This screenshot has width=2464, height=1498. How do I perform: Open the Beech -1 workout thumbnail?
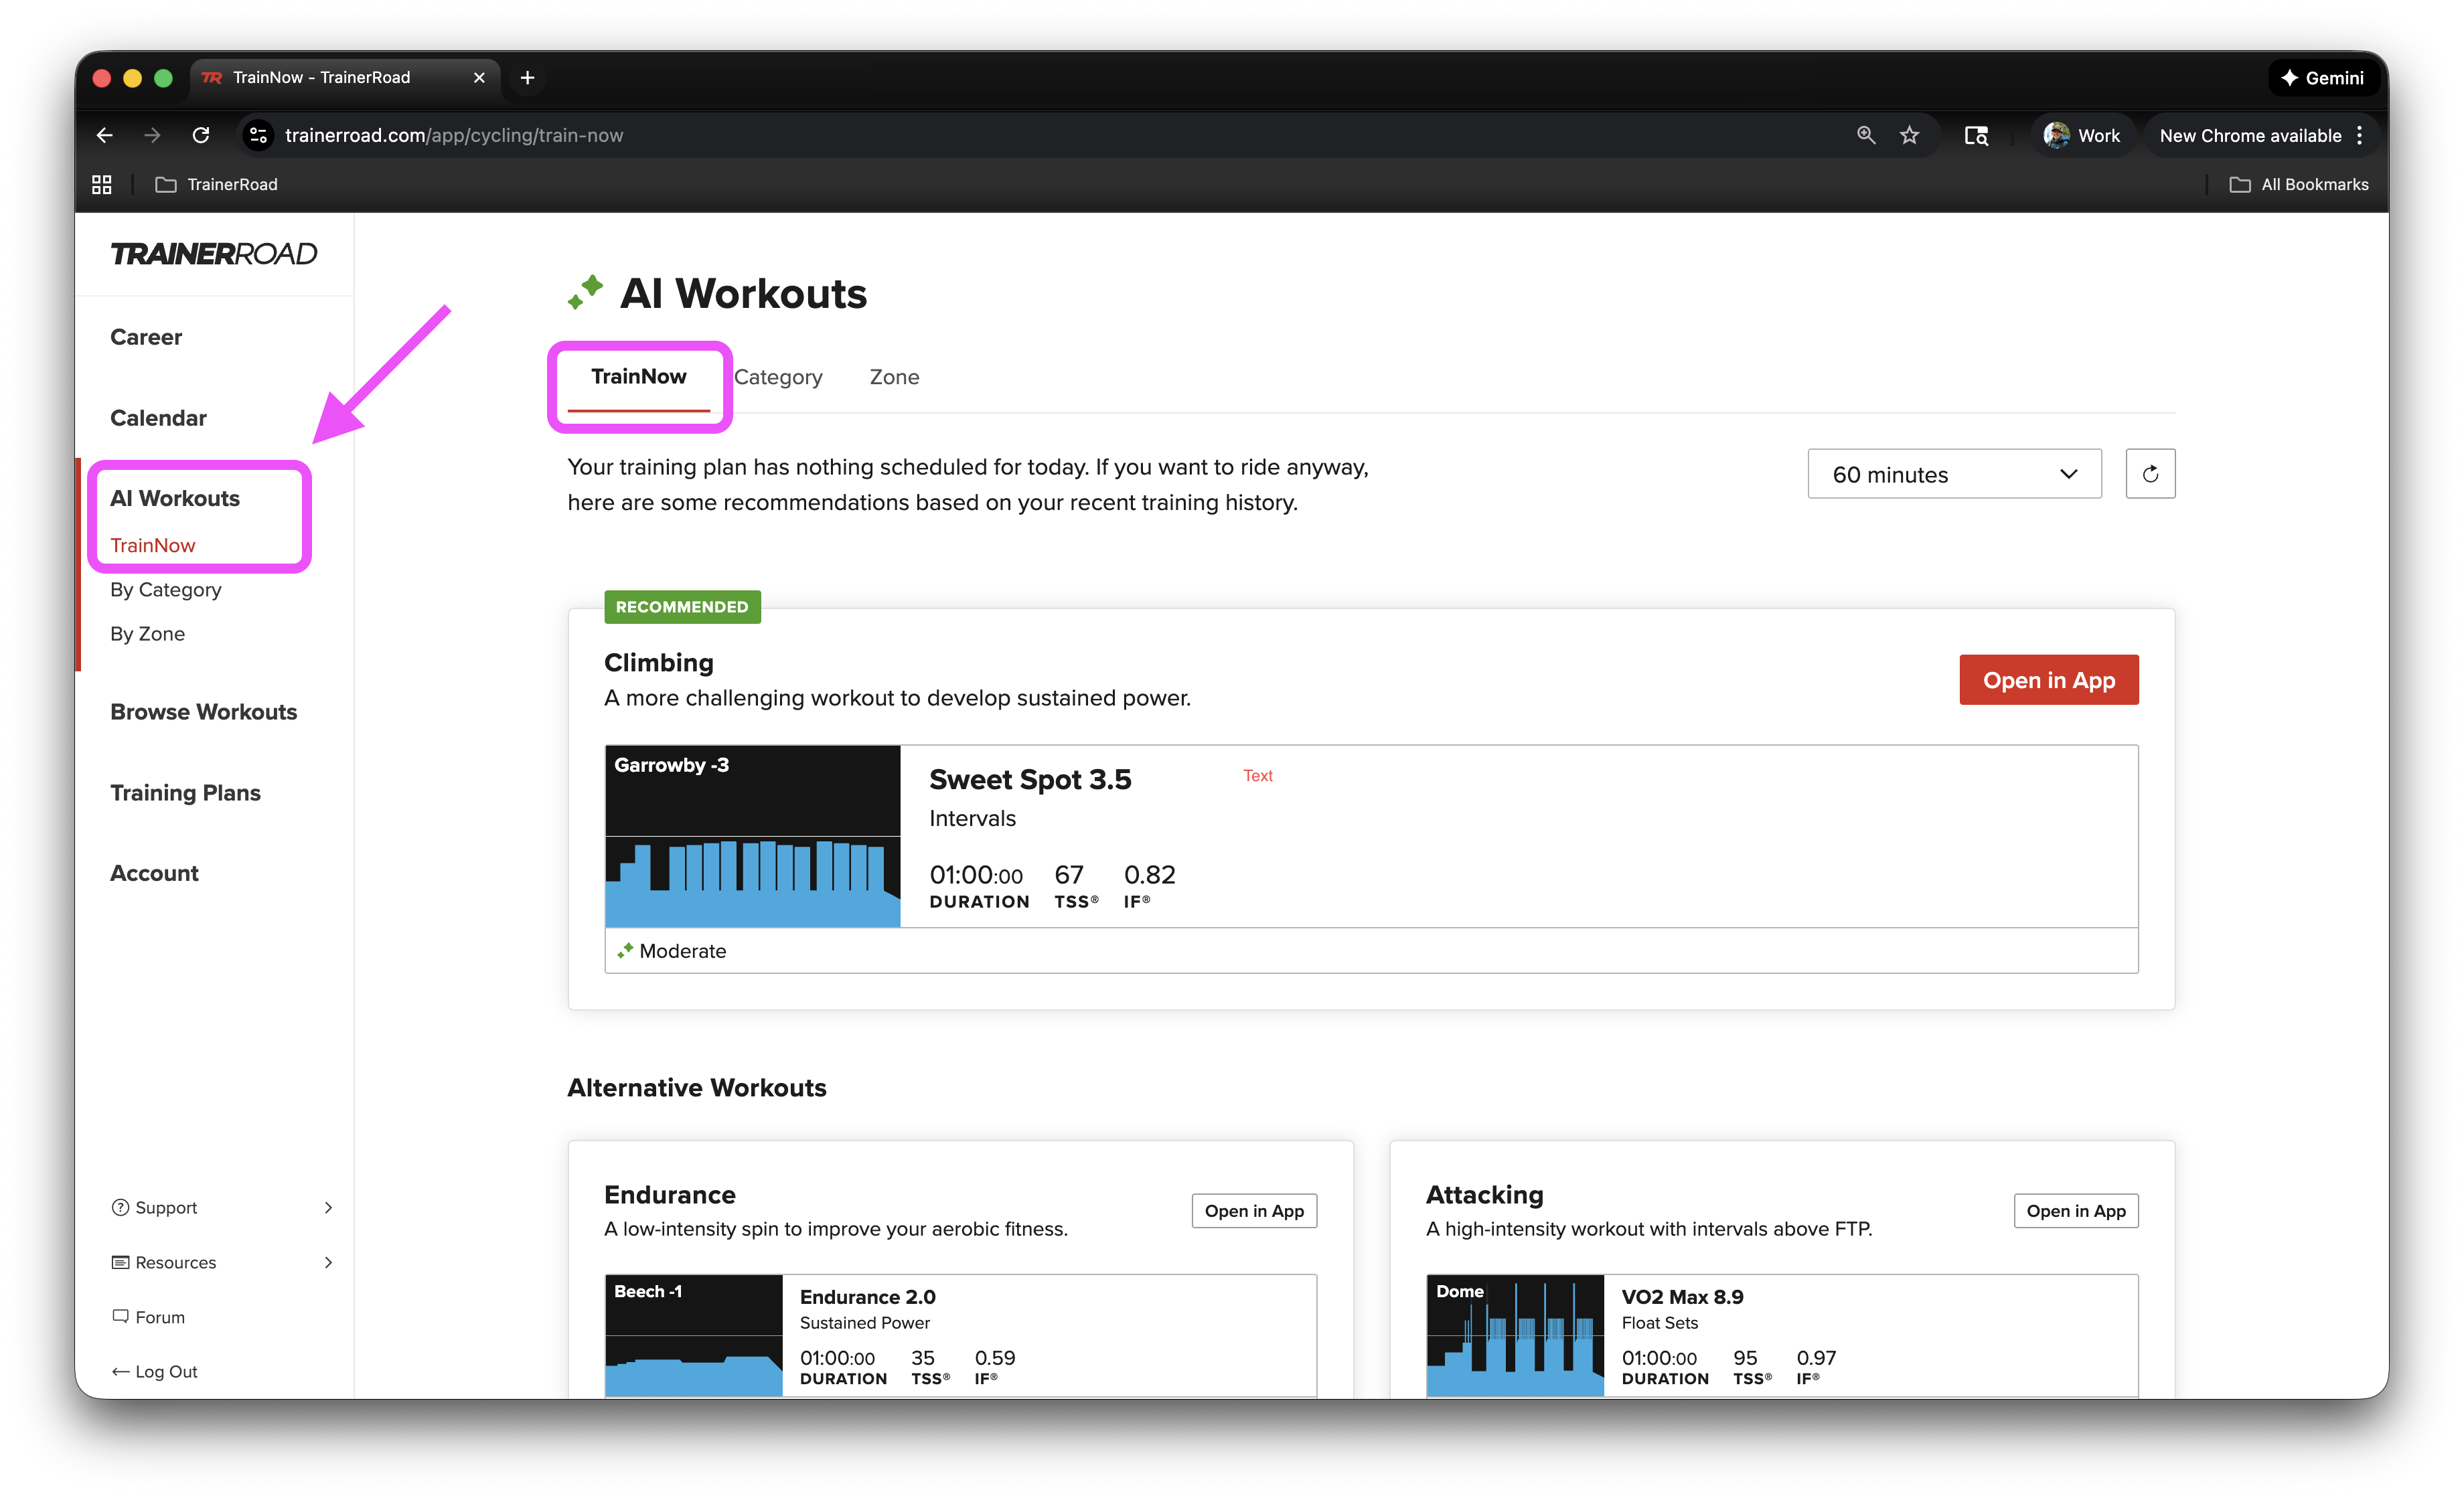pos(694,1335)
